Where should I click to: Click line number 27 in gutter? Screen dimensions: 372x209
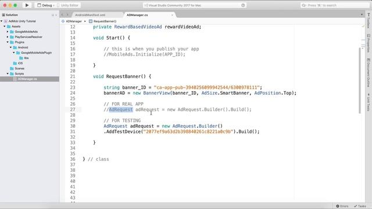(73, 110)
